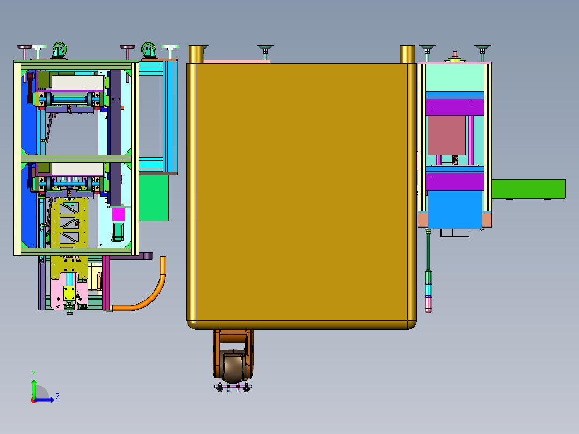Screen dimensions: 579x434
Task: Select the bright green rectangular block at right
Action: pos(528,189)
